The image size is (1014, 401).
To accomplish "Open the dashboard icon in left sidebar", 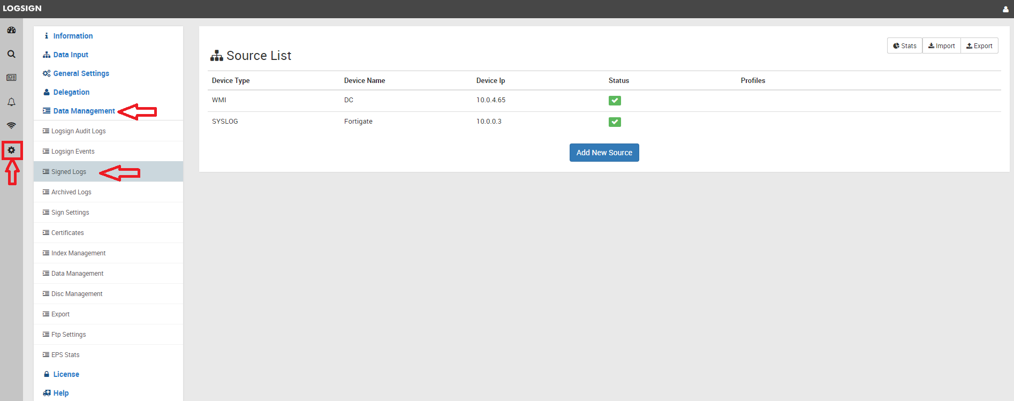I will 11,31.
